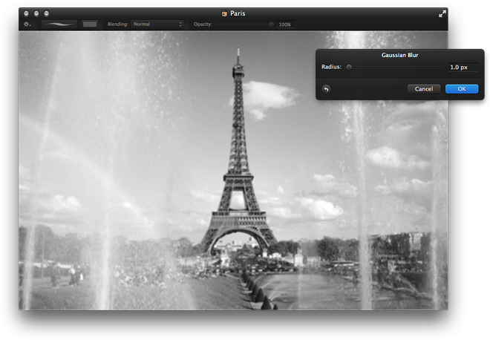Reset Gaussian Blur with the undo arrow
This screenshot has width=490, height=340.
326,89
